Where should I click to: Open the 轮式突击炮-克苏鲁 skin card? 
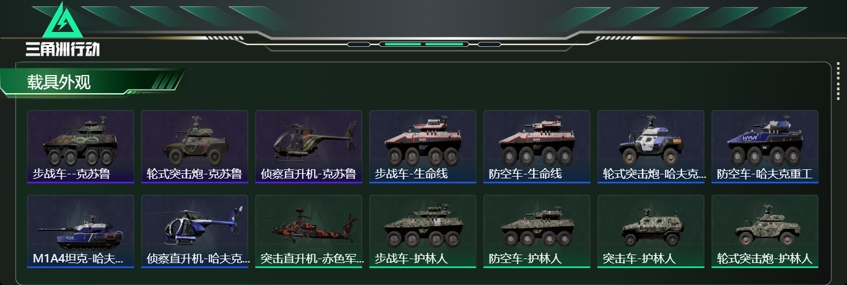tap(195, 147)
